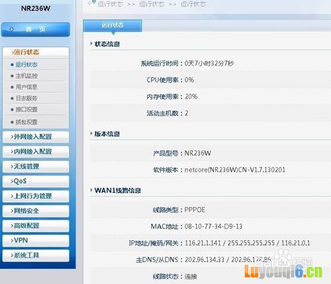
Task: Open 用户信息 submenu item
Action: click(x=36, y=87)
